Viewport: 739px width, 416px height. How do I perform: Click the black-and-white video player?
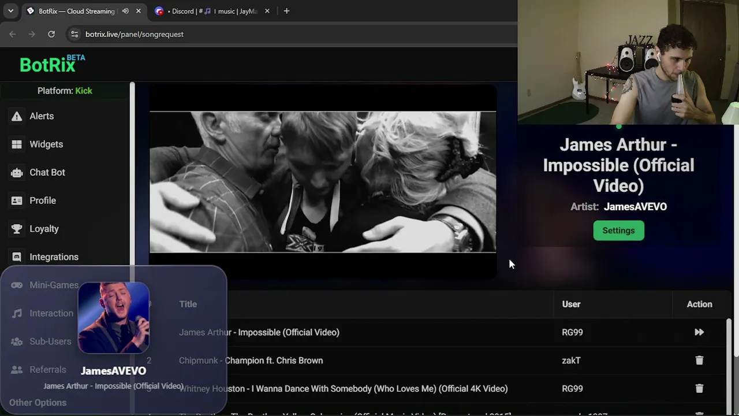(x=323, y=182)
